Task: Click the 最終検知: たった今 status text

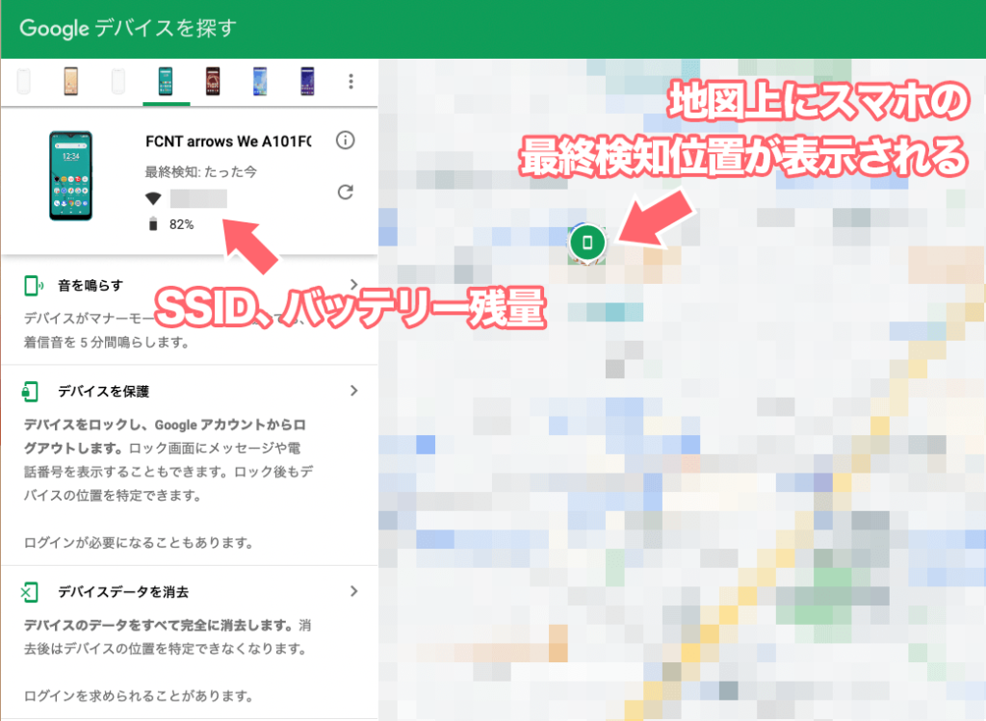Action: (x=201, y=171)
